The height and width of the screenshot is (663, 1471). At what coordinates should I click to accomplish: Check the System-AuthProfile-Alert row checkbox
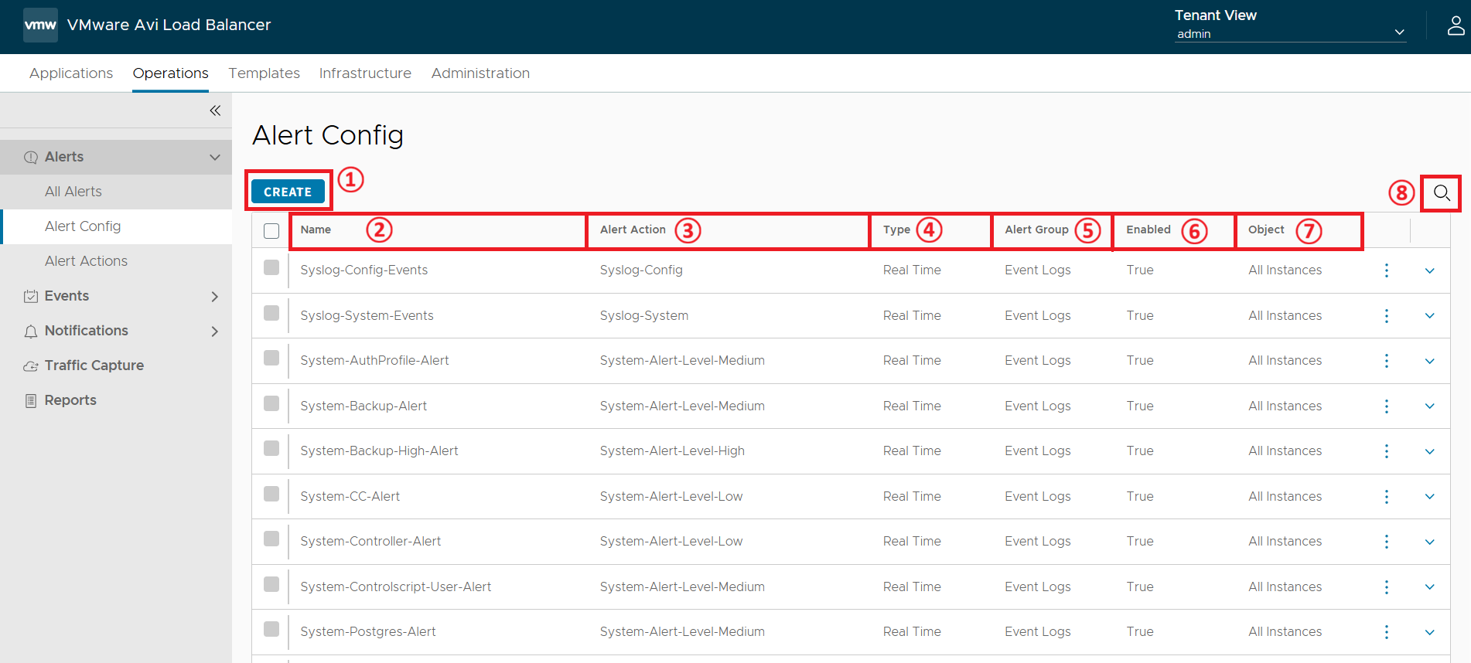coord(271,358)
